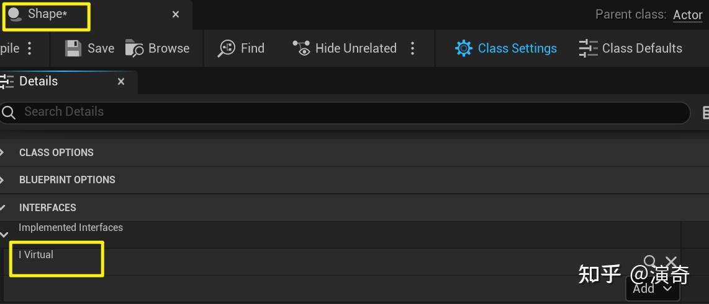Click the Shape blueprint tab icon
Screen dimensions: 709x304
(14, 14)
